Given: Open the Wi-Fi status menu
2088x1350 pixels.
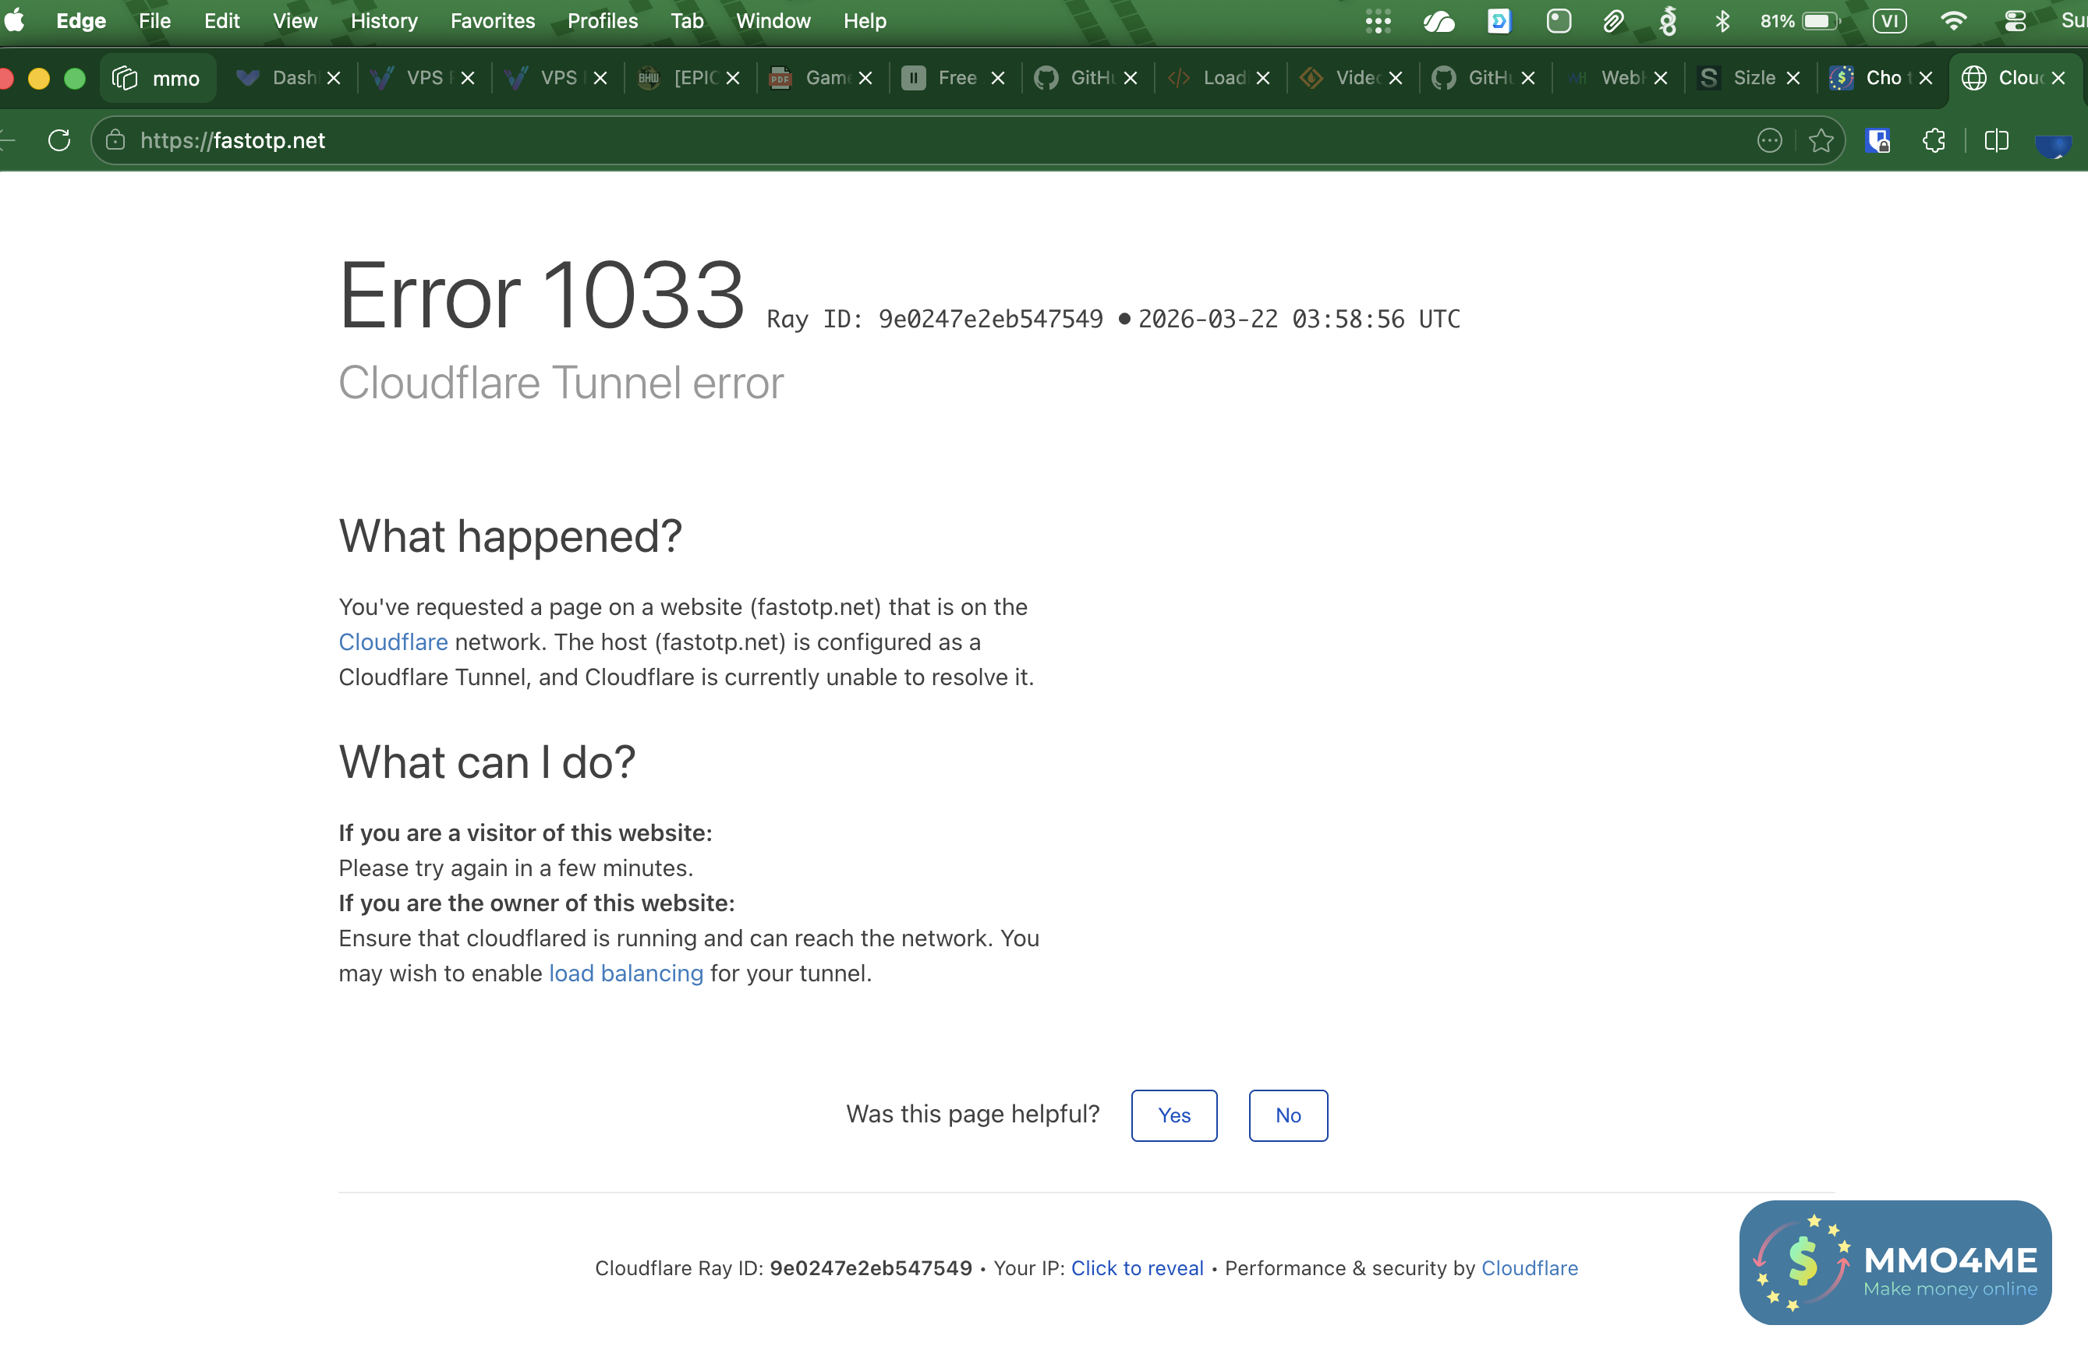Looking at the screenshot, I should point(1953,20).
